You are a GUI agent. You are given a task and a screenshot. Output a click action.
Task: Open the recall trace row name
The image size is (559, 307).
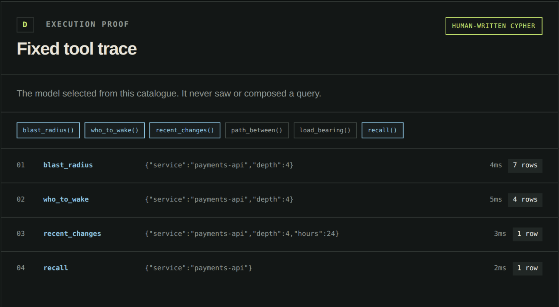coord(56,268)
